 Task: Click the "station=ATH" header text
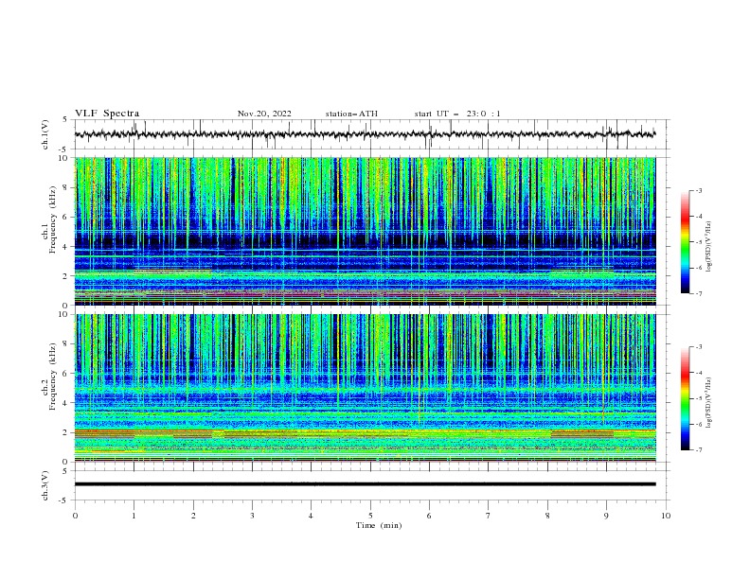(x=351, y=114)
